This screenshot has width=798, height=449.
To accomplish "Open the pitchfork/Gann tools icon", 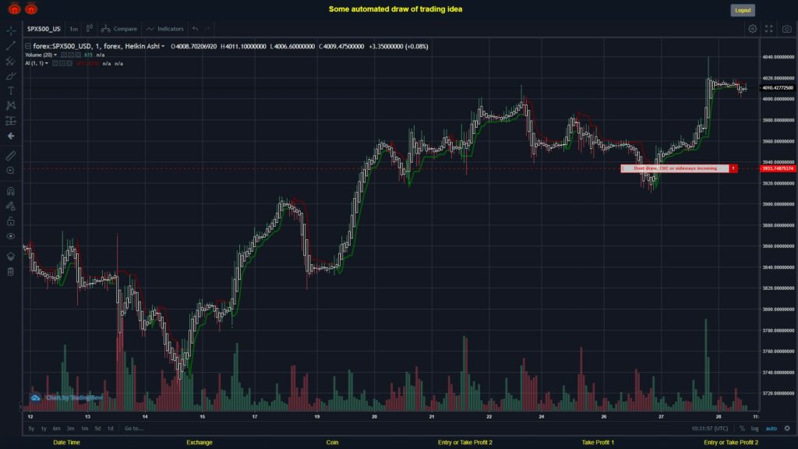I will pyautogui.click(x=11, y=61).
